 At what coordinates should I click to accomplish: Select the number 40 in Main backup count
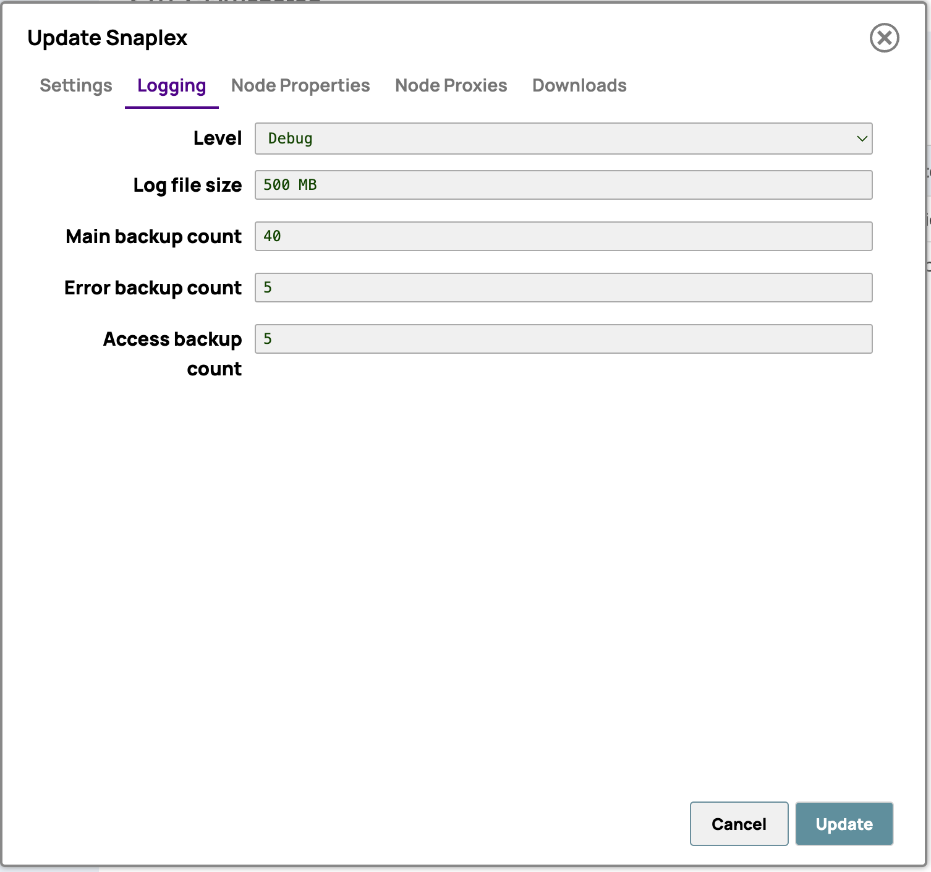click(x=272, y=236)
